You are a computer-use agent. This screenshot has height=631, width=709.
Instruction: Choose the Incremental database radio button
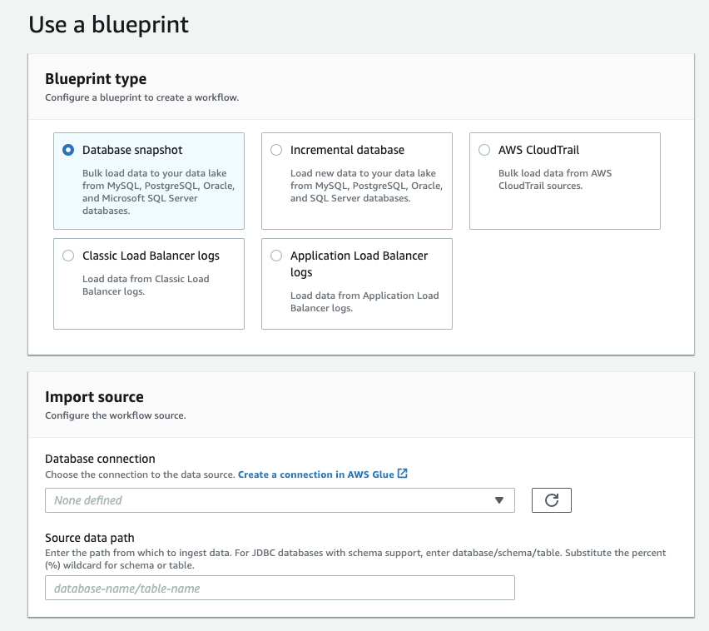tap(276, 150)
